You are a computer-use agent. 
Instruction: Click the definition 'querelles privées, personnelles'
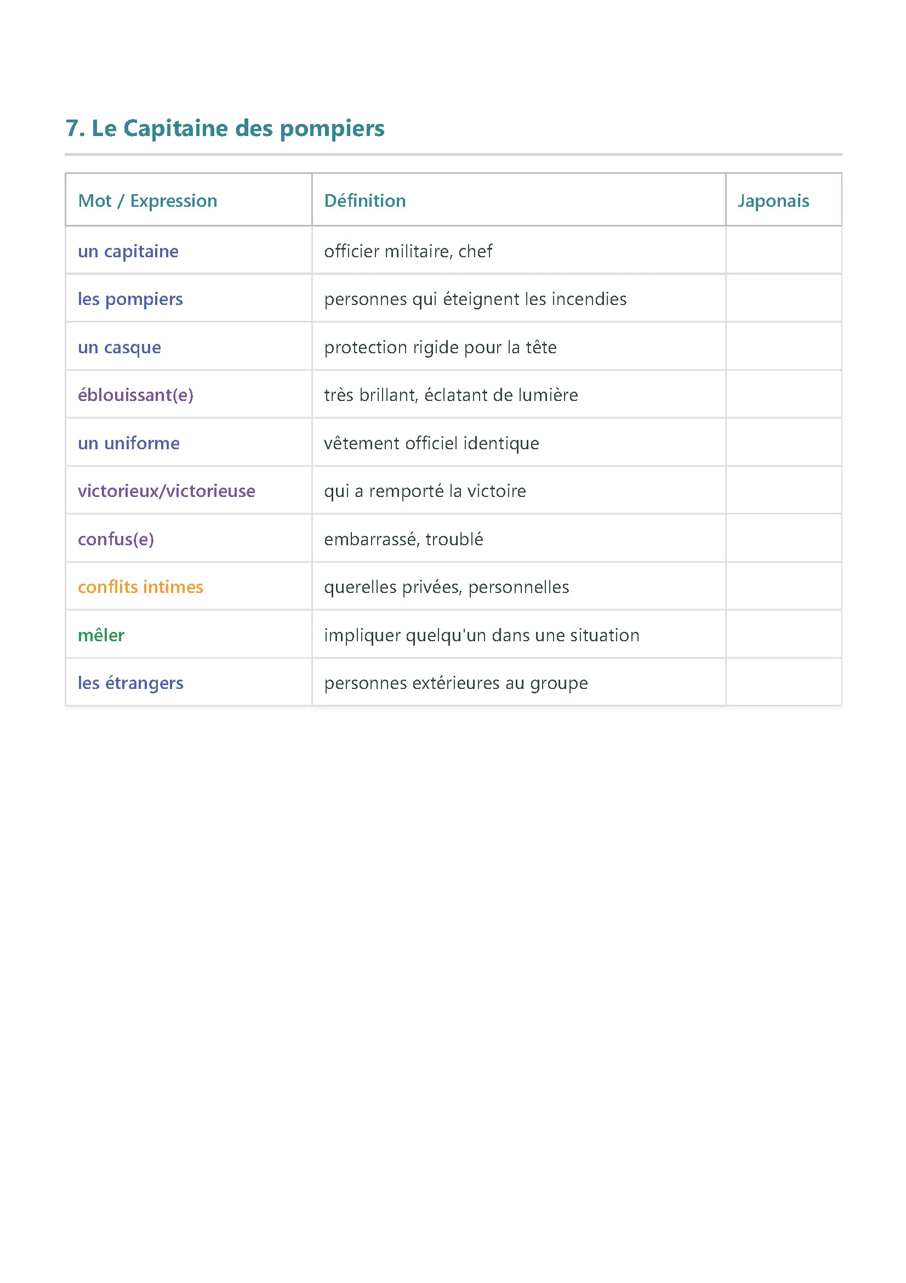pos(446,587)
